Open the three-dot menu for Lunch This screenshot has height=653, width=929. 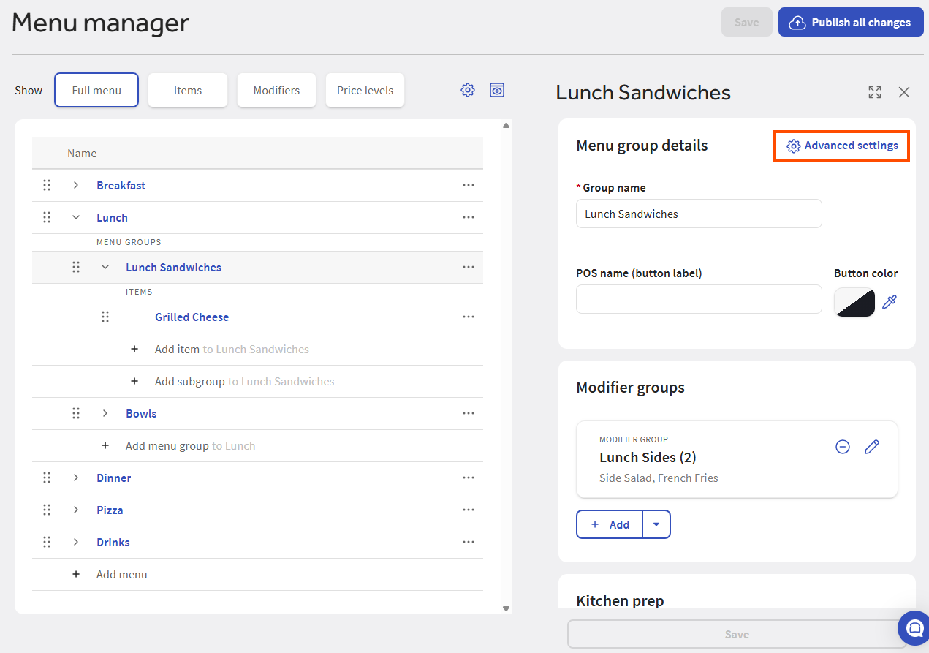click(x=469, y=217)
